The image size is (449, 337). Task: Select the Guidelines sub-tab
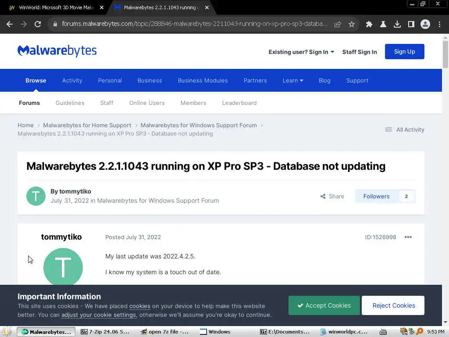click(70, 103)
